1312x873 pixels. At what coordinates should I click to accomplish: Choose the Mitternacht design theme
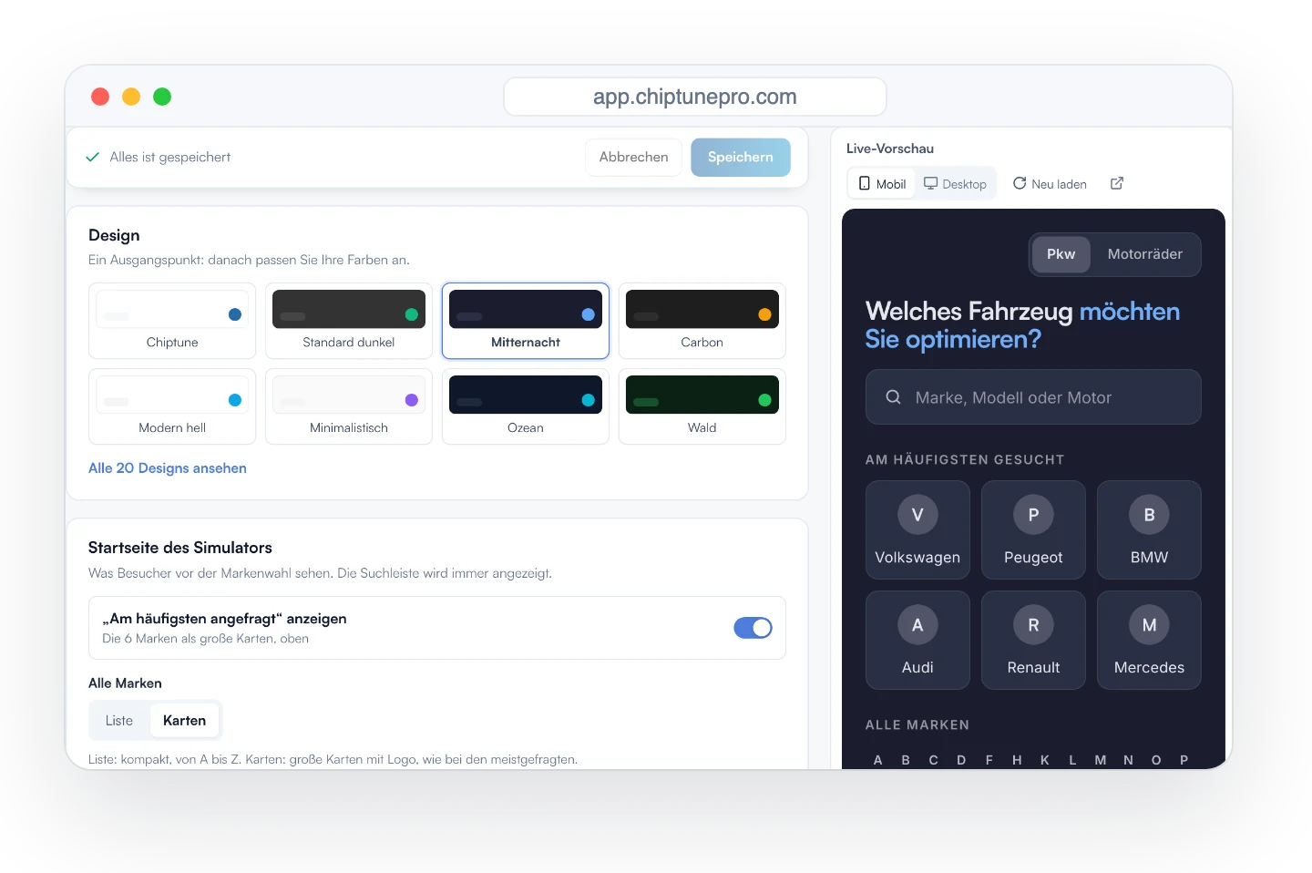coord(526,321)
